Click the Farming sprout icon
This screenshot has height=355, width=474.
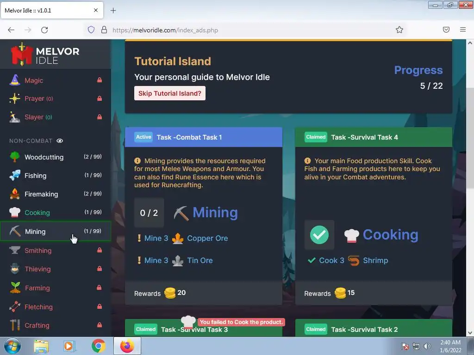pyautogui.click(x=15, y=288)
